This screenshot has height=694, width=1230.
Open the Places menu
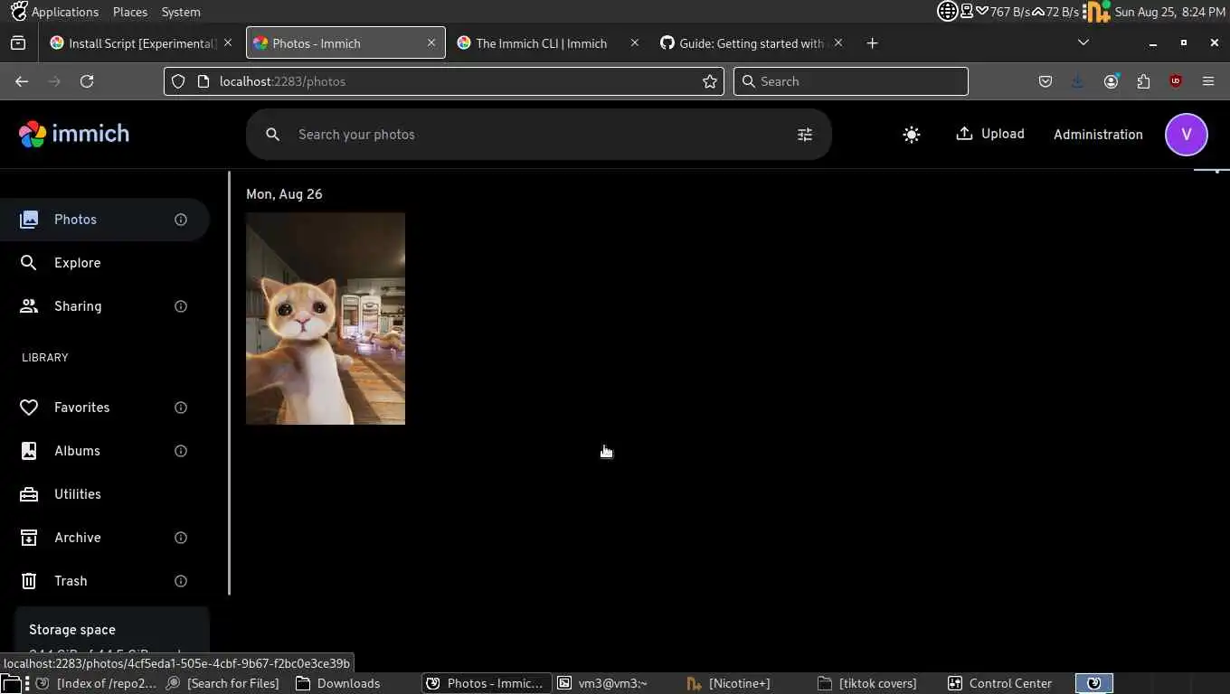(130, 12)
